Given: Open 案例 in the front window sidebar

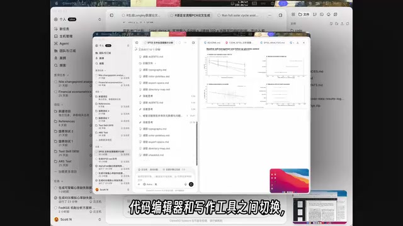Looking at the screenshot, I should click(x=99, y=58).
